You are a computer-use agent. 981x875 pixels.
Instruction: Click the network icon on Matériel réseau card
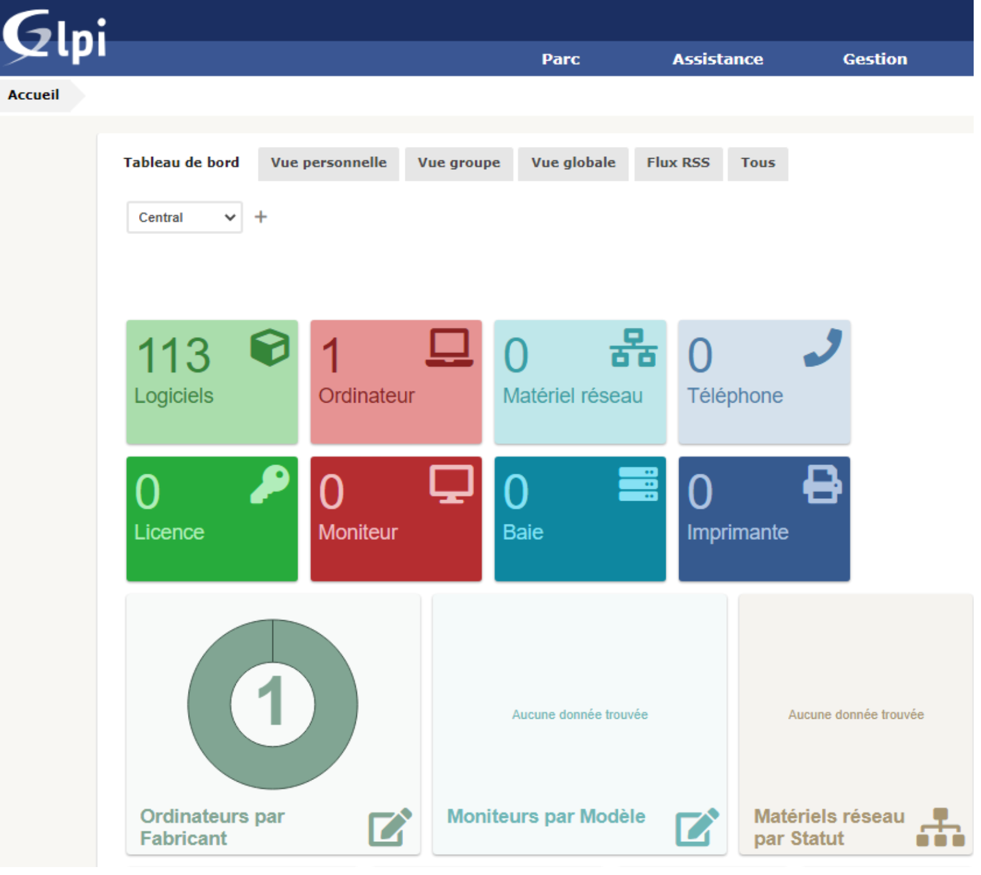[x=634, y=349]
